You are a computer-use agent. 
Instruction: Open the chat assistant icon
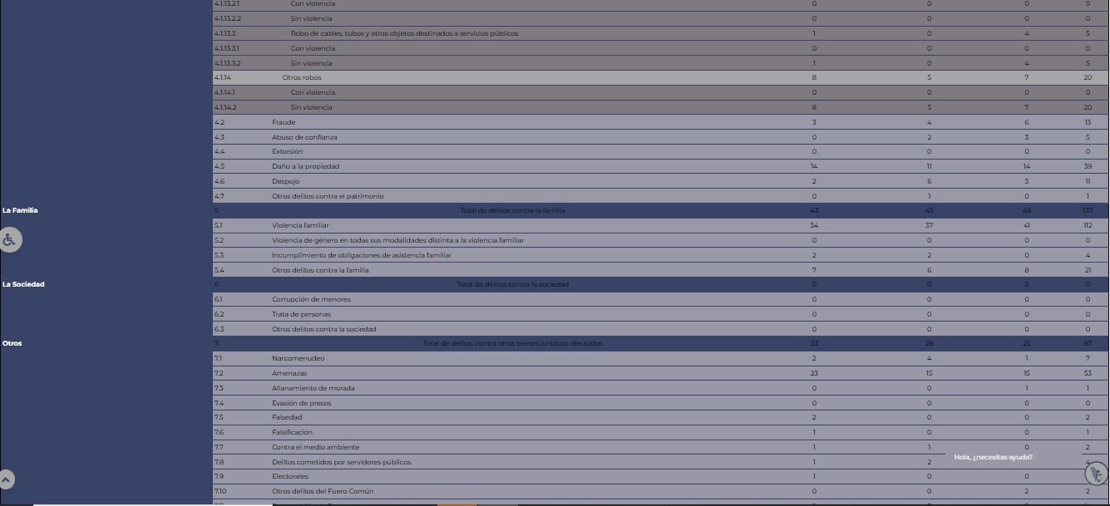click(x=1096, y=474)
